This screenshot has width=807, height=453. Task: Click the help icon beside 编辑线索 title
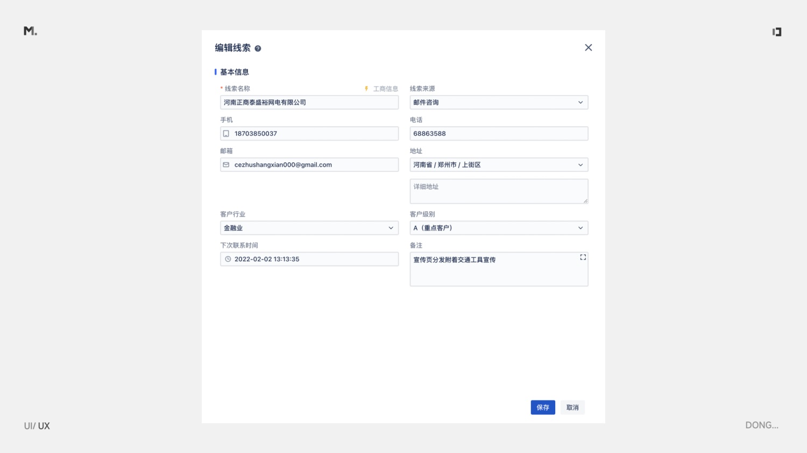(x=258, y=48)
